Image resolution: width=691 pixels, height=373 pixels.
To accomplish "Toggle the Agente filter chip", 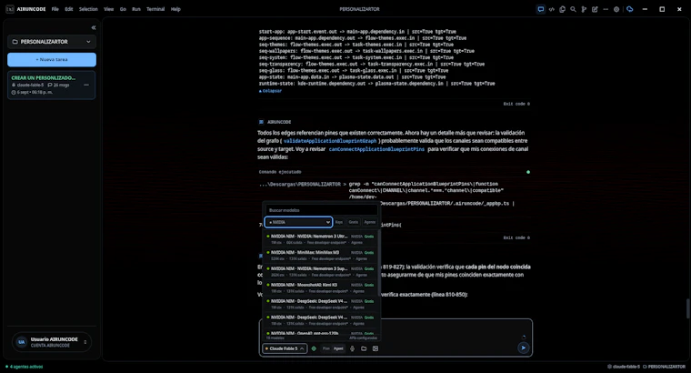I will [x=370, y=222].
